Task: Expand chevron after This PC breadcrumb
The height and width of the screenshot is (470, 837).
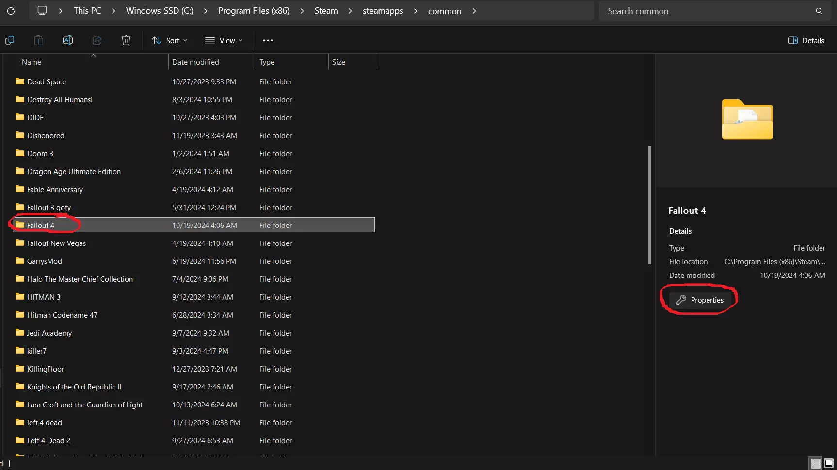Action: pos(113,11)
